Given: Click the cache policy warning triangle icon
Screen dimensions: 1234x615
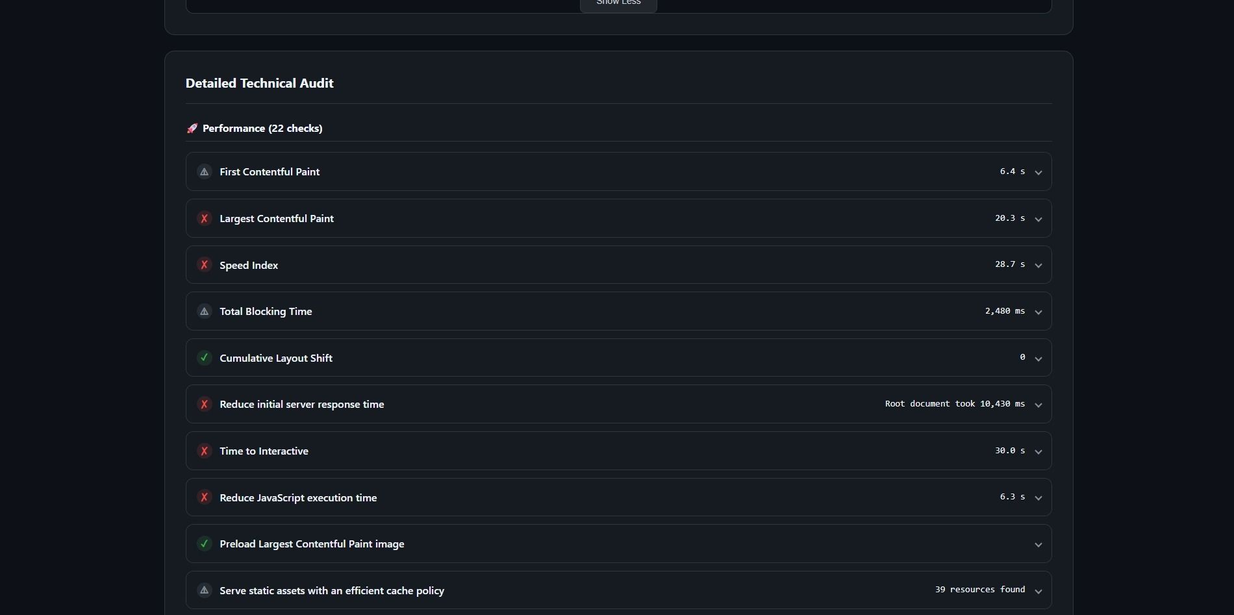Looking at the screenshot, I should 204,590.
